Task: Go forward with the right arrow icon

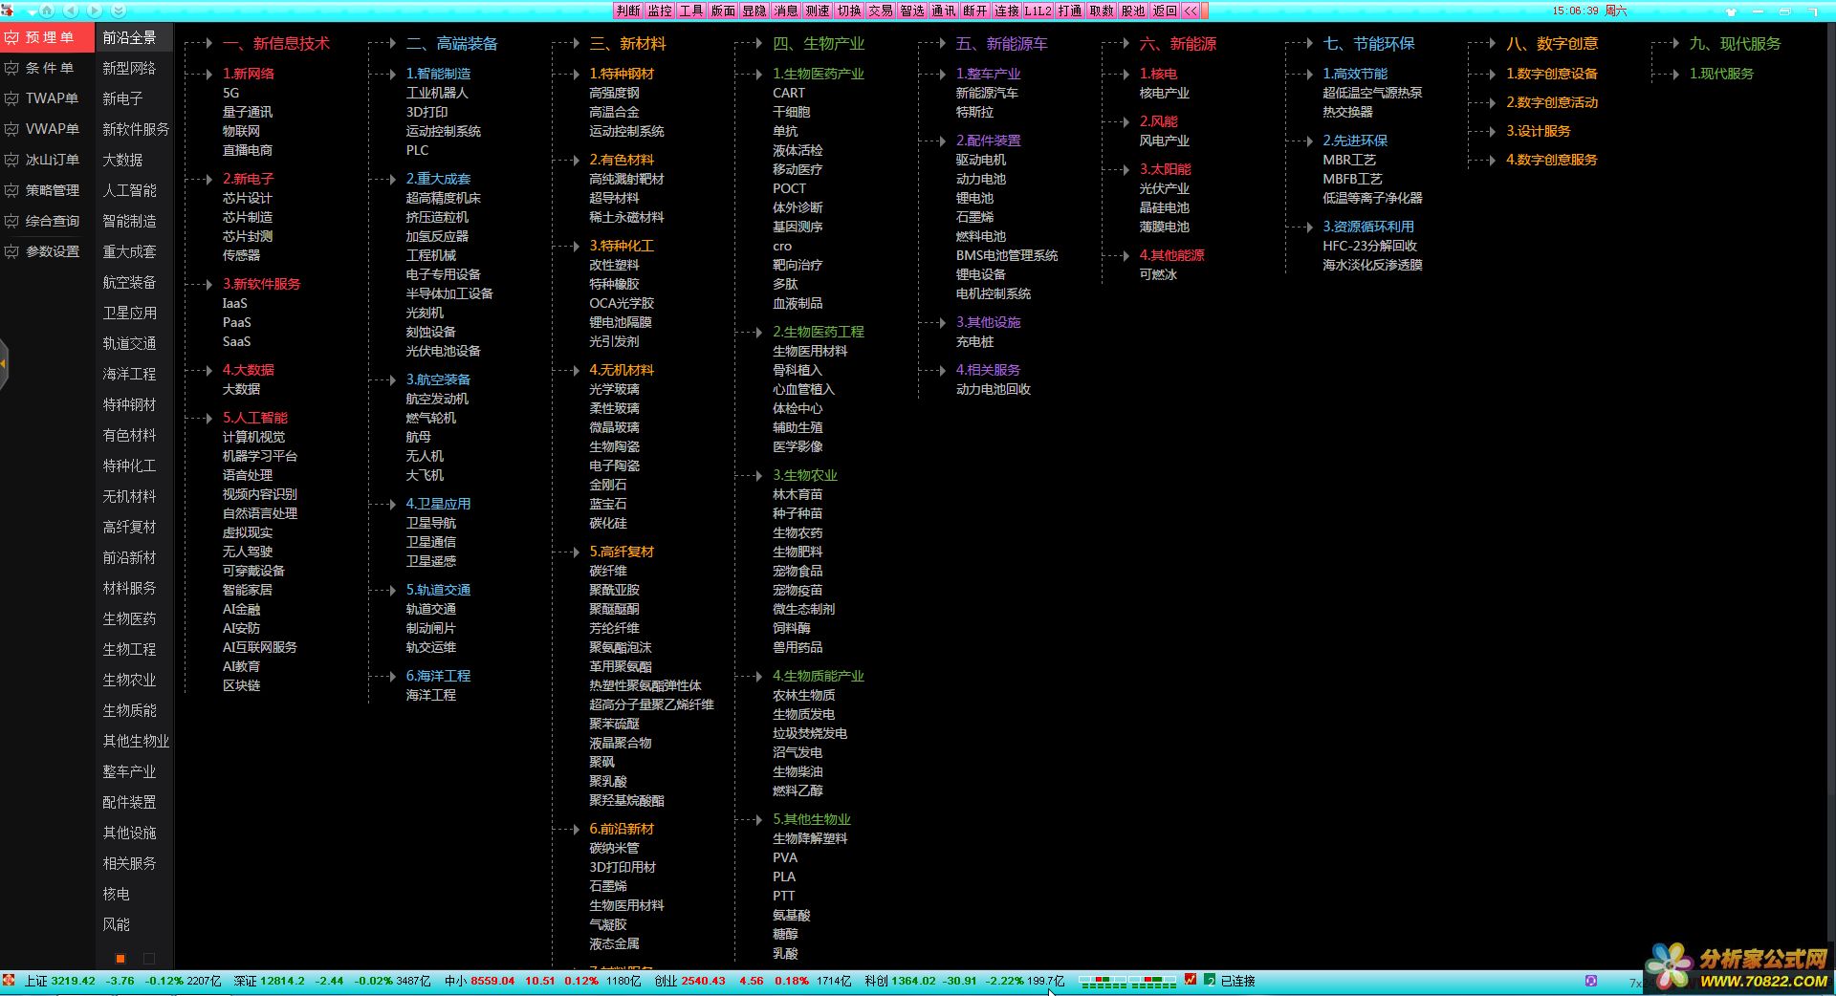Action: coord(94,11)
